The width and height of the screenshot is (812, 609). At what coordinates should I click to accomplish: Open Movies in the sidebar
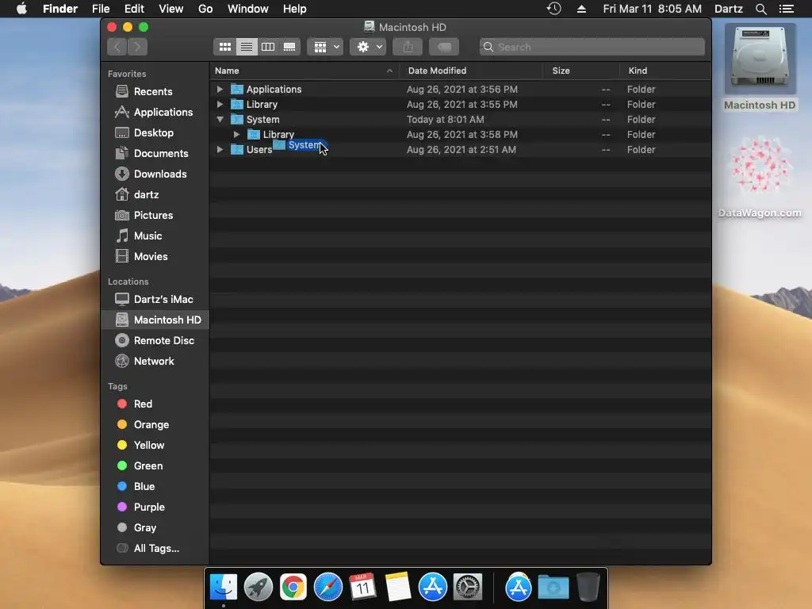click(155, 257)
